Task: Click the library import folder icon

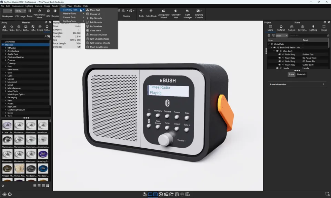Action: [49, 36]
